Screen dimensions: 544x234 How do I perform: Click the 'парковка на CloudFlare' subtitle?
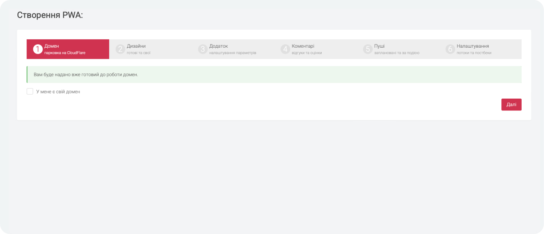tap(65, 53)
